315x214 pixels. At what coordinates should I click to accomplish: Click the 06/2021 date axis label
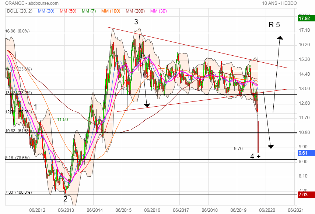click(295, 210)
